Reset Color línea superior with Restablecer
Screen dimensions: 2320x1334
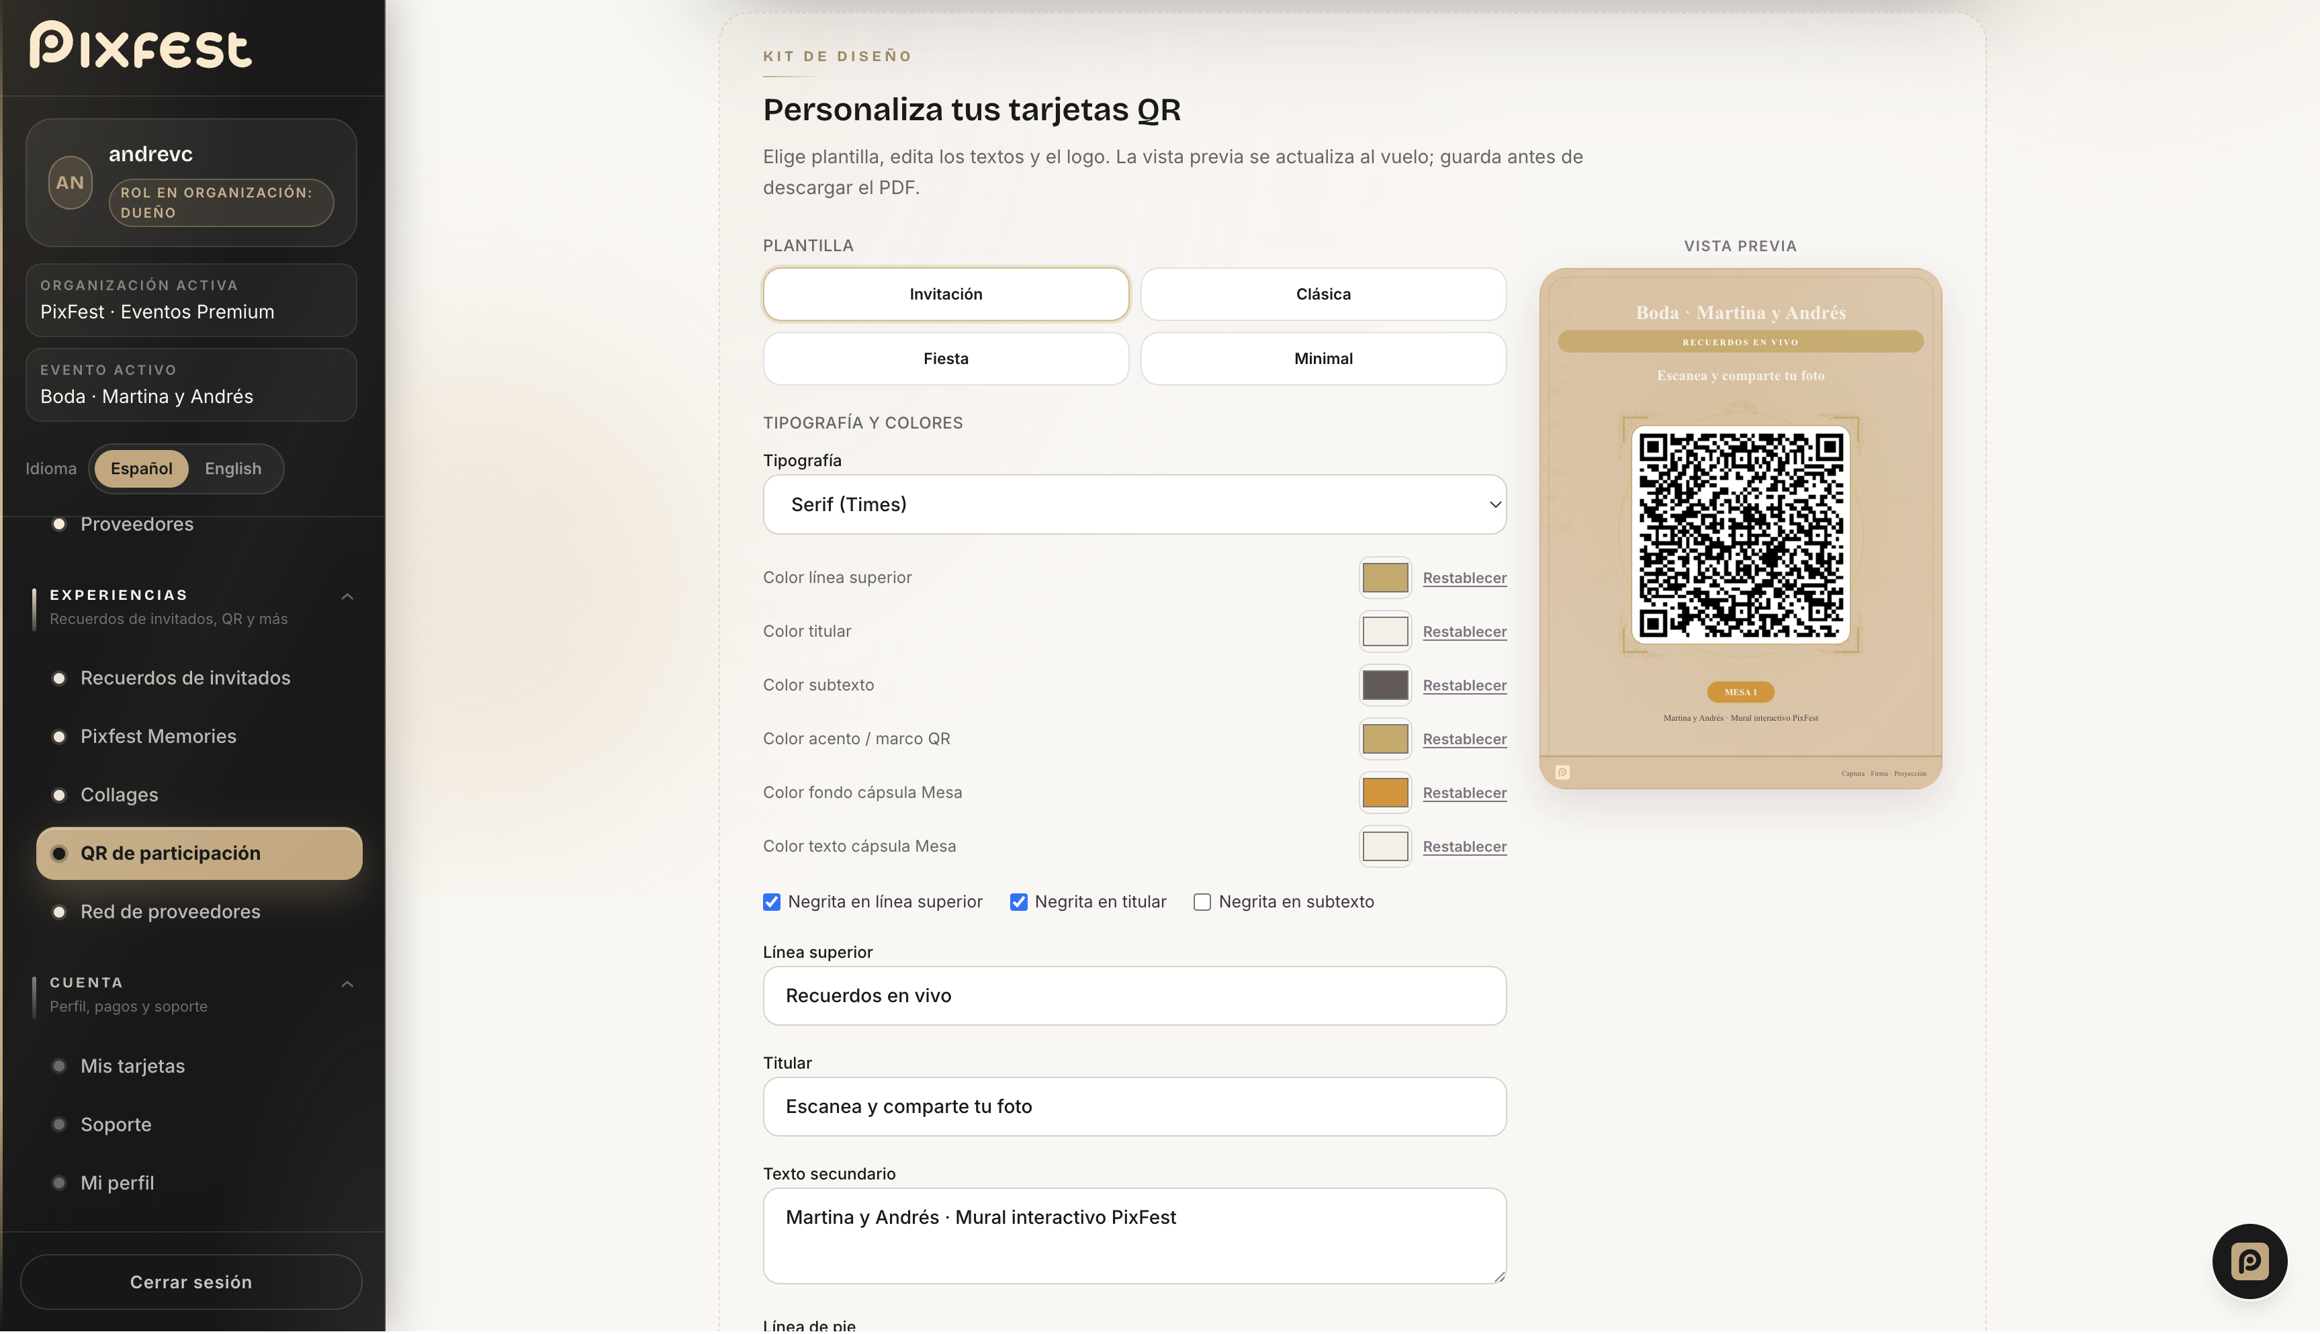[x=1464, y=578]
